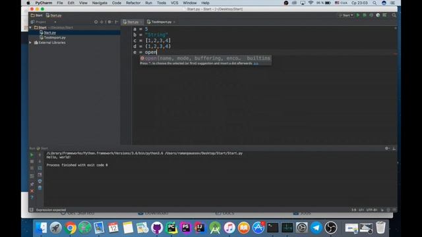This screenshot has width=422, height=237.
Task: Click Run with Coverage icon in toolbar
Action: (x=371, y=15)
